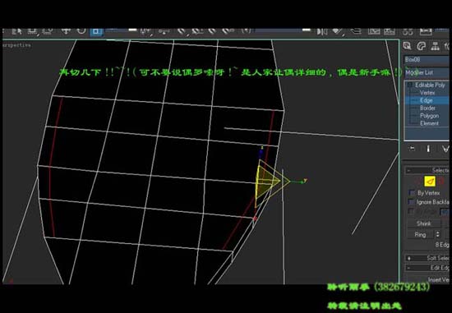Select the Move tool in main toolbar
The image size is (452, 313).
click(x=66, y=31)
